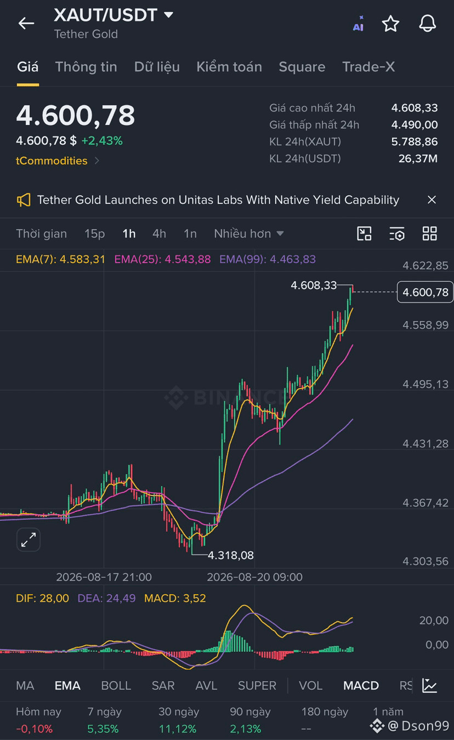Screen dimensions: 454x740
Task: Tap the 4.318,08 low marker on chart
Action: pos(230,555)
